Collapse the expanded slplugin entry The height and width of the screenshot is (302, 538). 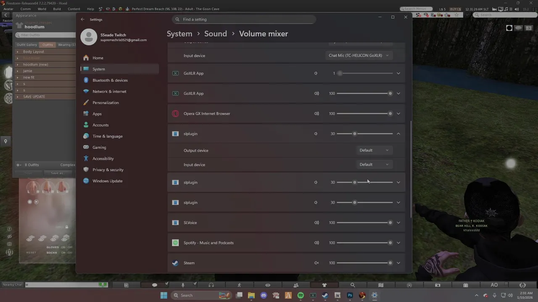(398, 134)
